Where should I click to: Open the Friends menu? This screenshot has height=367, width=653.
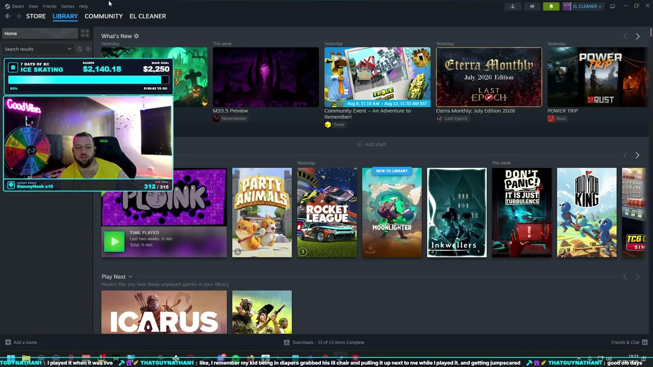49,6
